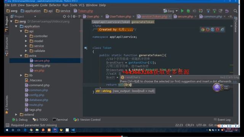Click the Cortana search circle on taskbar
The width and height of the screenshot is (244, 137).
[13, 130]
